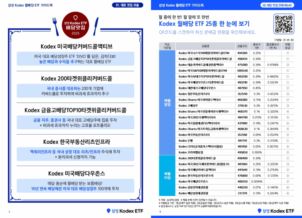Image resolution: width=302 pixels, height=218 pixels.
Task: Click the Kodex 미국30년국채액티브(H) row name
Action: coord(197,117)
